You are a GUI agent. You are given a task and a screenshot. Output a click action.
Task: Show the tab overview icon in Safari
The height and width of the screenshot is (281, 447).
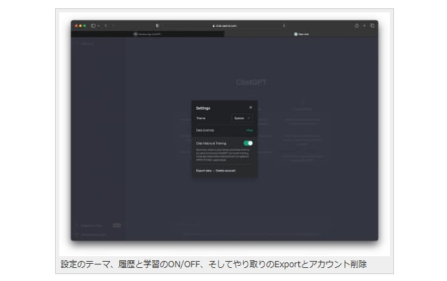pos(372,25)
